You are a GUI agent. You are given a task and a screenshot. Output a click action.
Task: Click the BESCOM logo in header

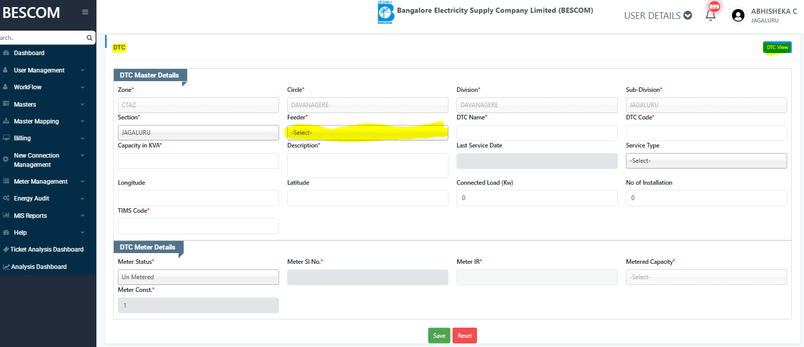point(386,12)
